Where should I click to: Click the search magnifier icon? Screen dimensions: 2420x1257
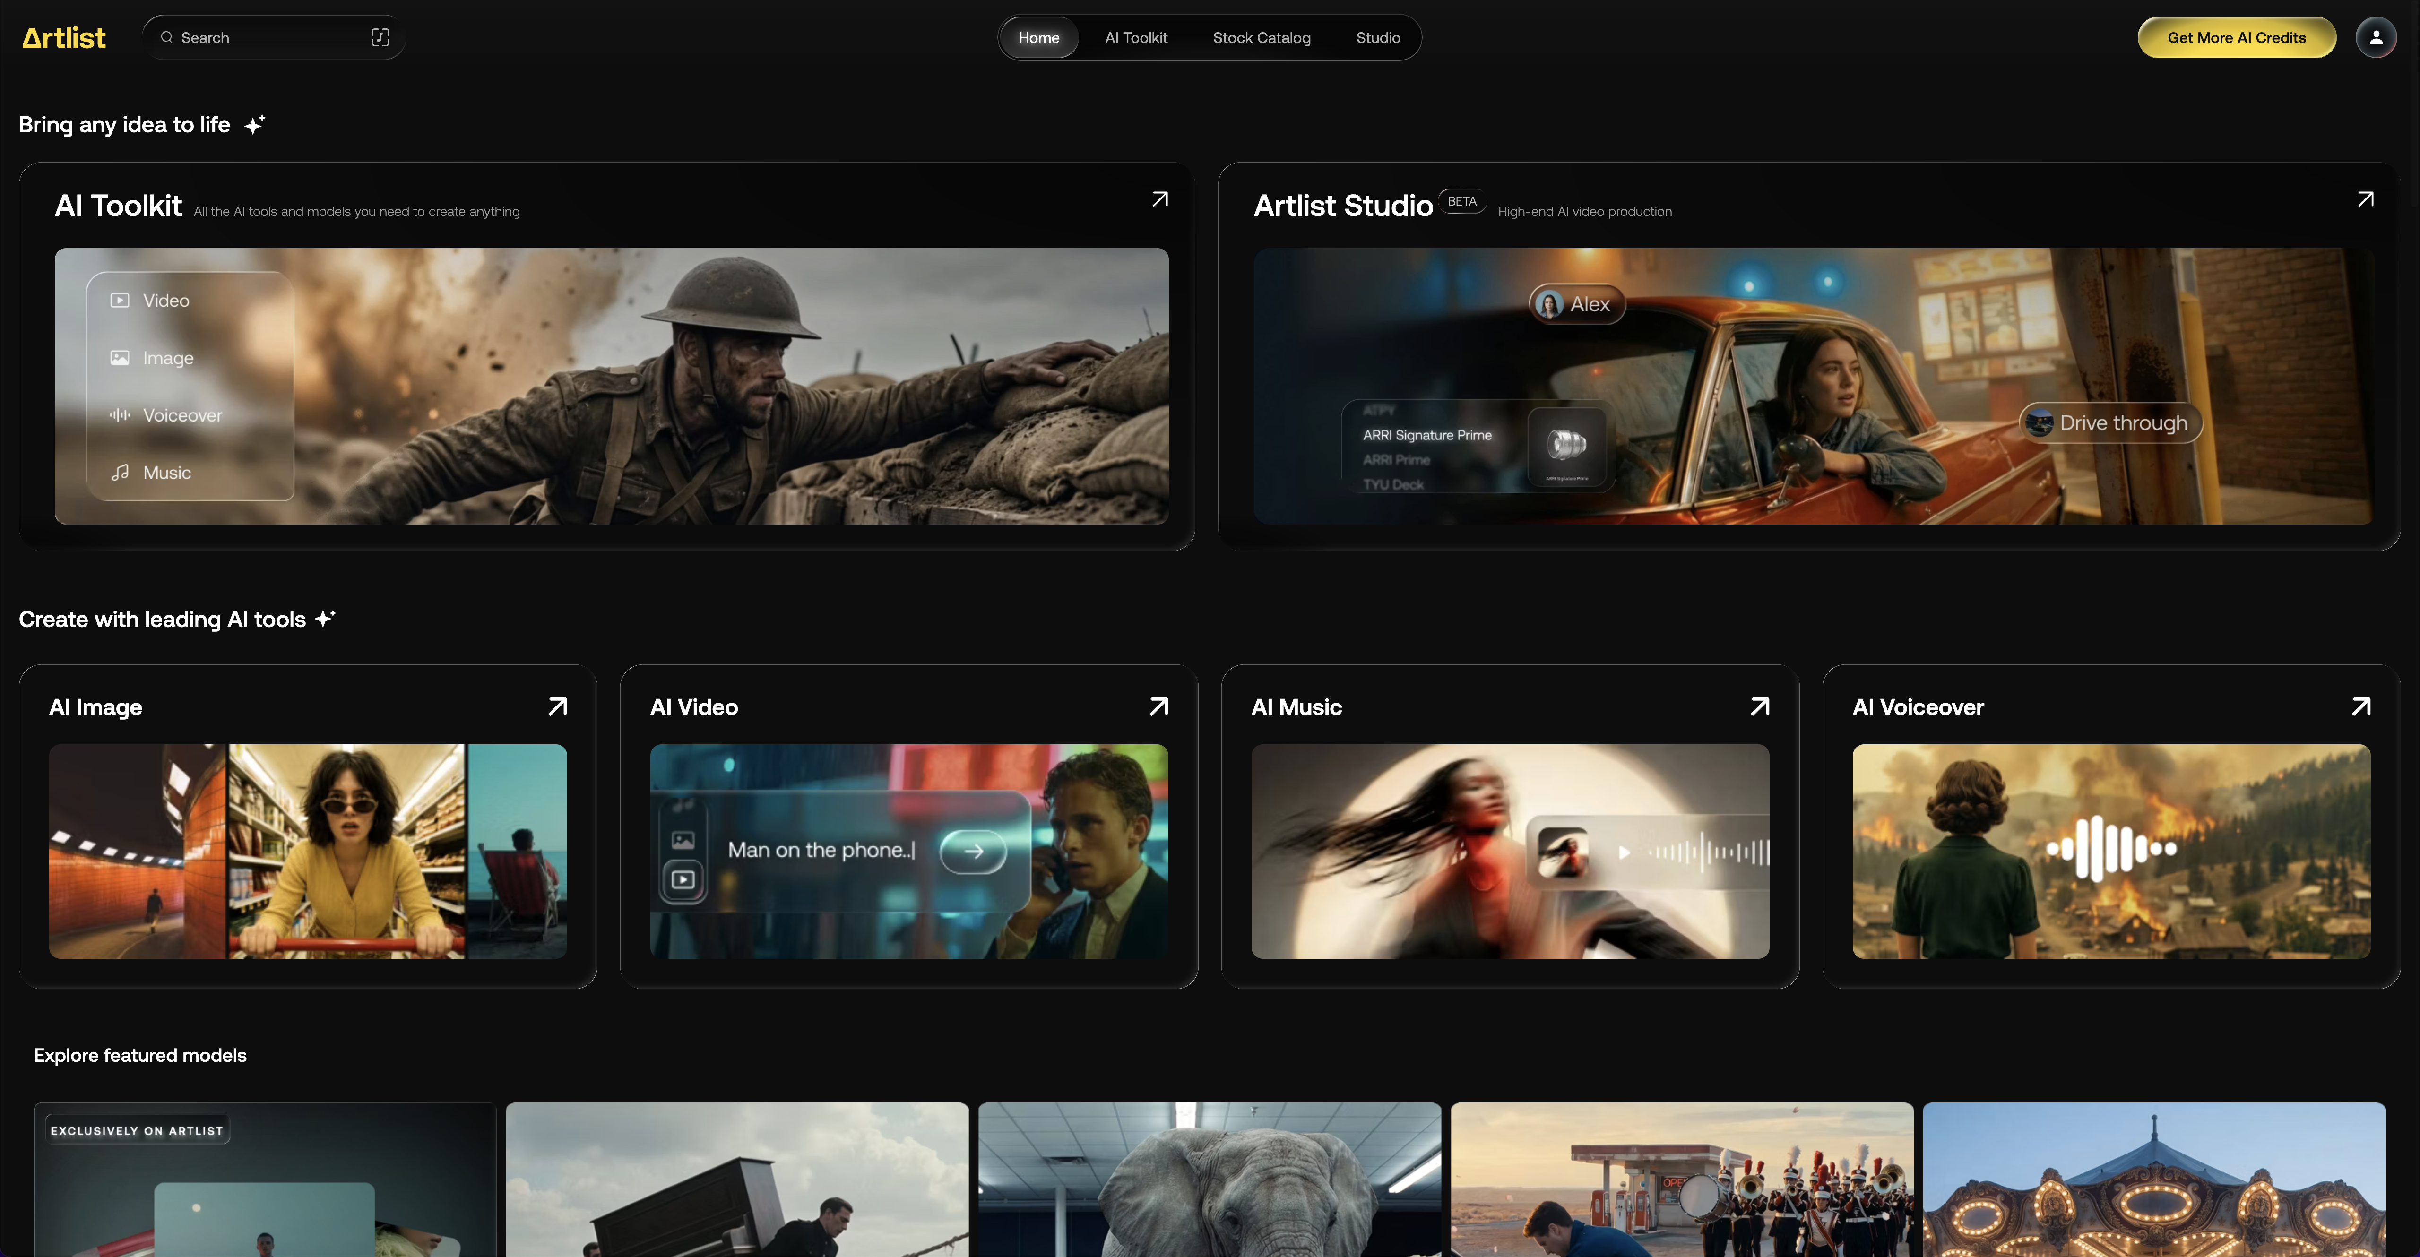[x=166, y=38]
